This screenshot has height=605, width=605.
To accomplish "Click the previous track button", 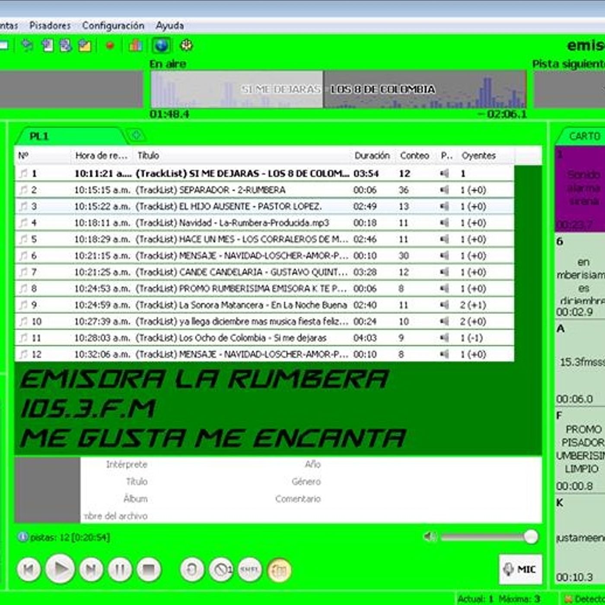I will (x=29, y=570).
